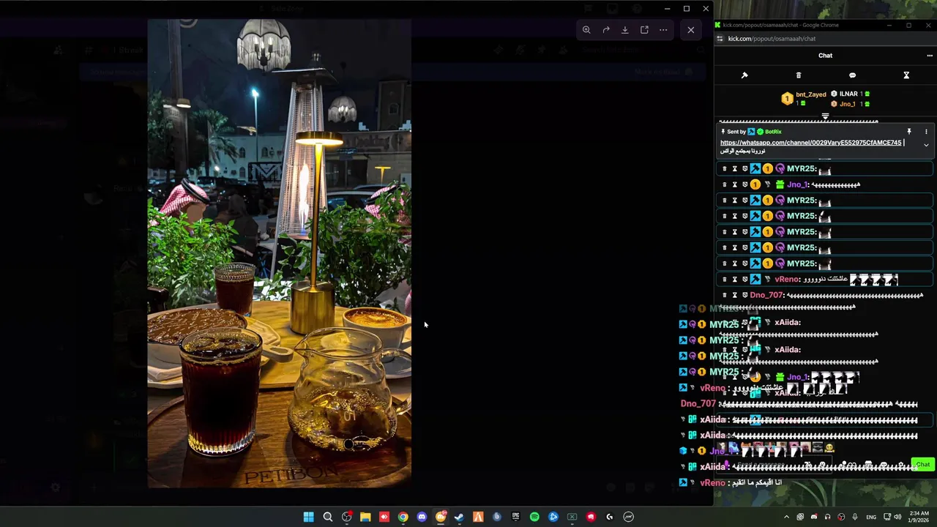937x527 pixels.
Task: Open the image in browser
Action: pyautogui.click(x=644, y=30)
